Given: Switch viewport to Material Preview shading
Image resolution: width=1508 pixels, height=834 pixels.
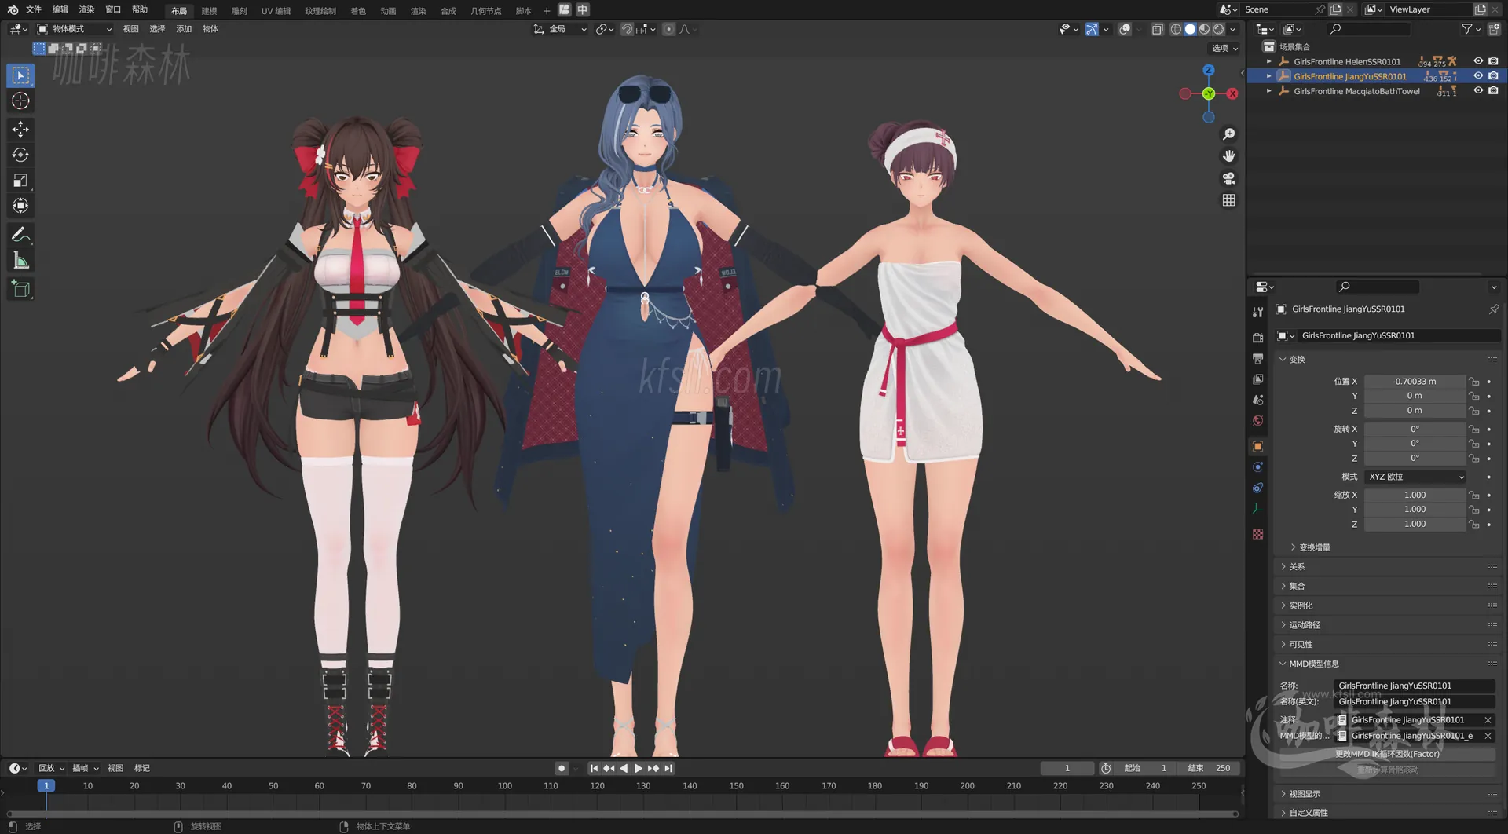Looking at the screenshot, I should [x=1203, y=29].
